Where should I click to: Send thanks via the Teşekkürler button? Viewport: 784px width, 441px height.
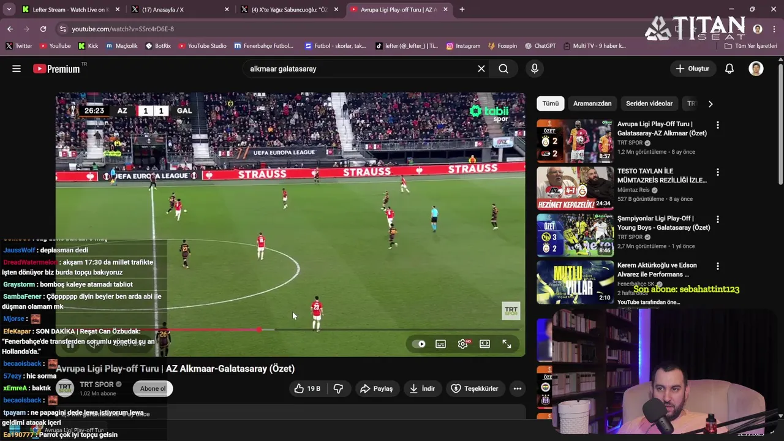pos(475,388)
